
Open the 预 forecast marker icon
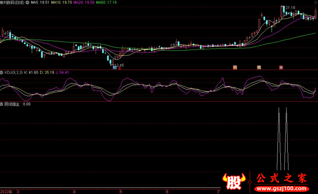[235, 67]
